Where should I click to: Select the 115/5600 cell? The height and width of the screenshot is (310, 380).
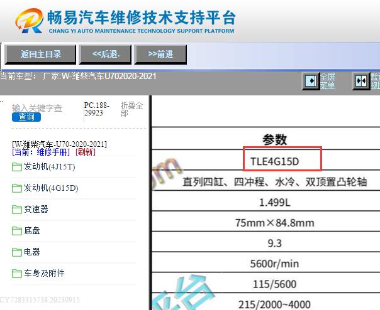[274, 284]
